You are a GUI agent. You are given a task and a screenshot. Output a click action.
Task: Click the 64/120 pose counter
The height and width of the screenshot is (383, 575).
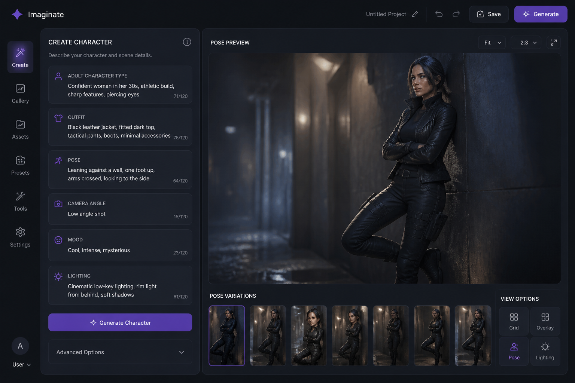[180, 181]
